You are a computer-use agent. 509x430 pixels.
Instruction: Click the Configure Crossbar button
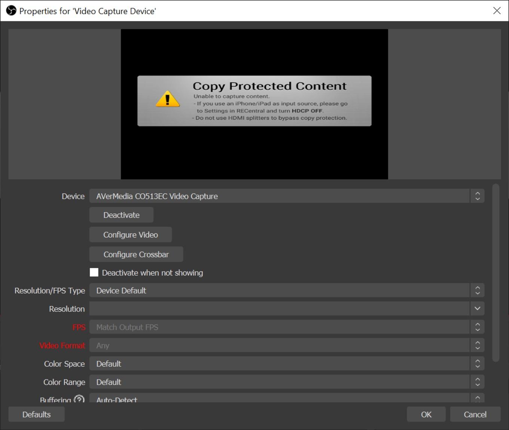[136, 254]
